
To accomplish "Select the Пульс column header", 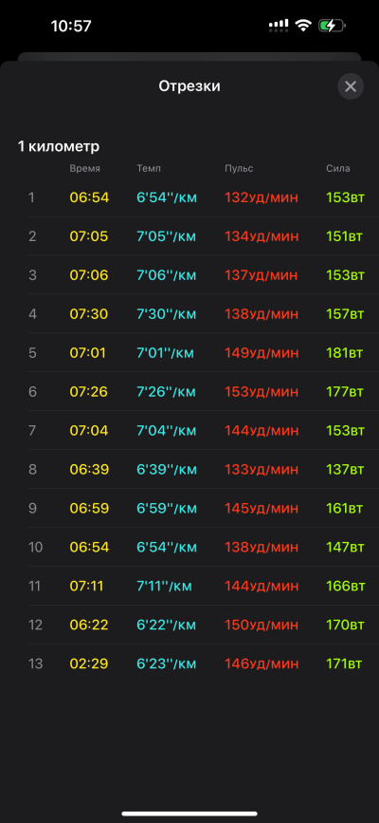I will click(x=239, y=168).
